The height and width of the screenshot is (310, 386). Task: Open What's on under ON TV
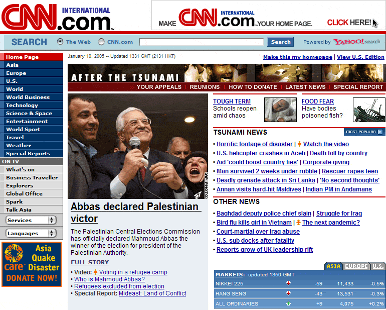[x=32, y=169]
